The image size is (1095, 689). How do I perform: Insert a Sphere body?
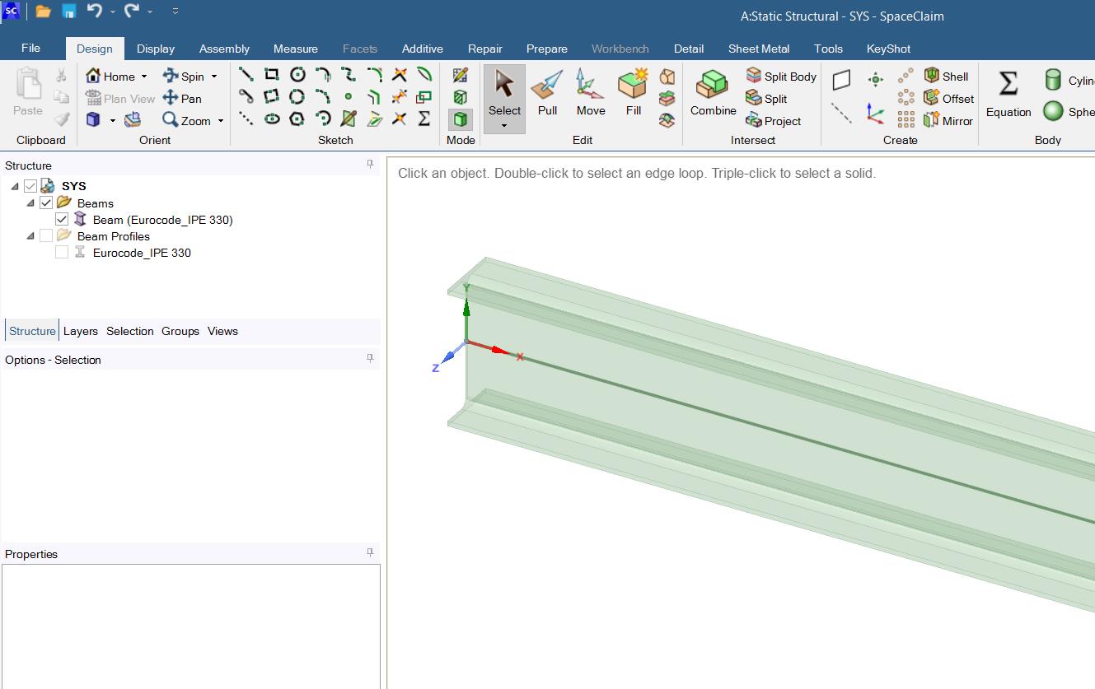1068,111
